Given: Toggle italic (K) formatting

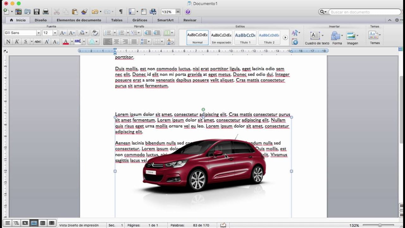Looking at the screenshot, I should [17, 41].
